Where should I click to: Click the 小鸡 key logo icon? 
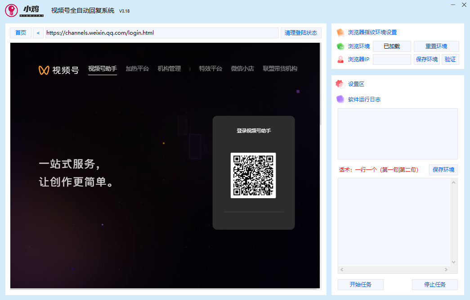[11, 10]
